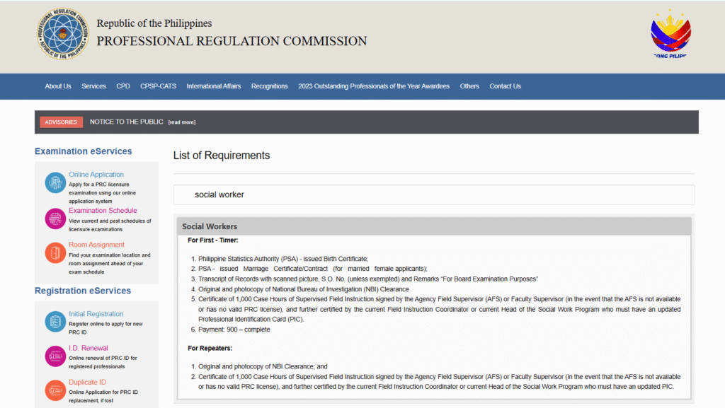725x408 pixels.
Task: Click the [read more] advisory link
Action: (182, 122)
